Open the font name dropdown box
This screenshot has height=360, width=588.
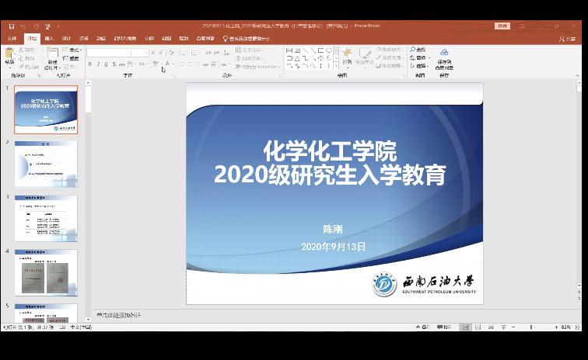107,52
